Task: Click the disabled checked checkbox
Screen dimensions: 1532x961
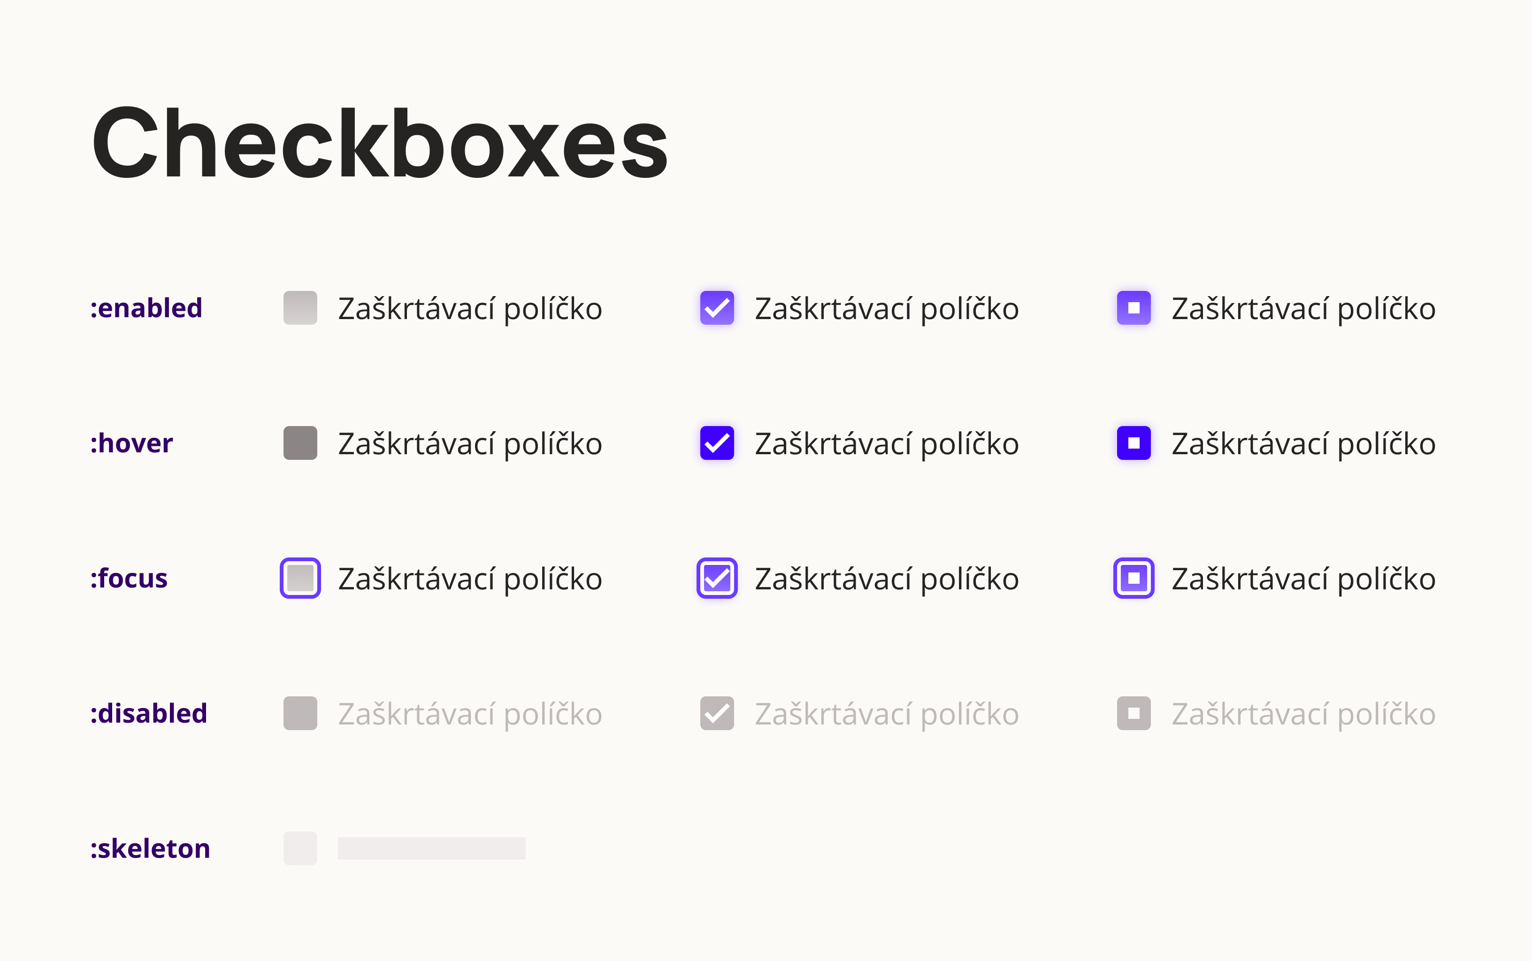Action: coord(716,713)
